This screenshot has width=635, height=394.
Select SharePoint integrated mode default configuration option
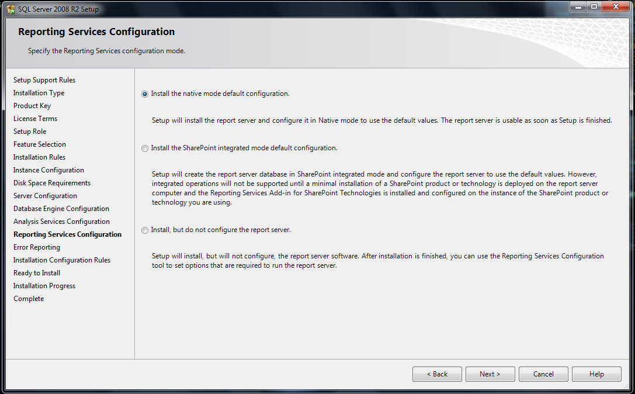(x=144, y=148)
